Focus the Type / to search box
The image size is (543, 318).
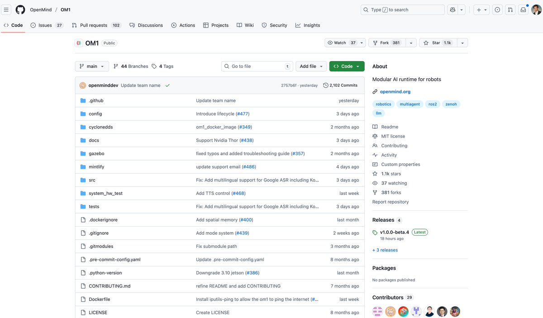[x=403, y=9]
